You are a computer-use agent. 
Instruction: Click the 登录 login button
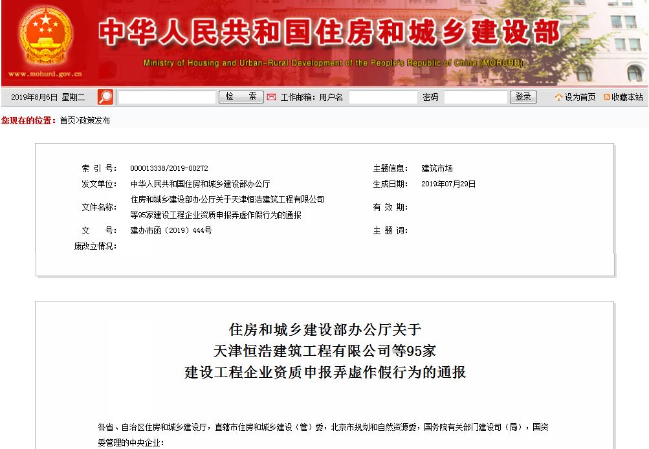(x=523, y=97)
